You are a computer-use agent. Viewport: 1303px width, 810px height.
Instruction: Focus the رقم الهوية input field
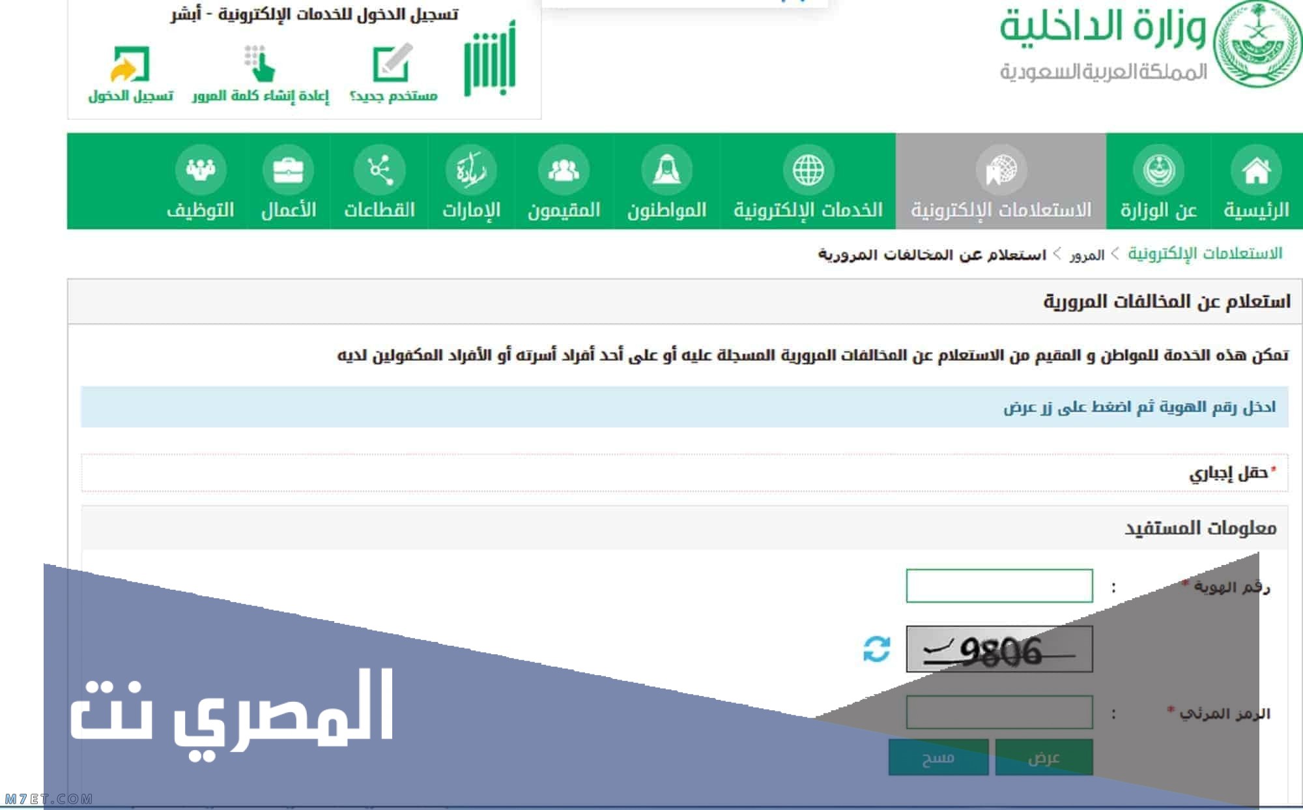pos(999,586)
